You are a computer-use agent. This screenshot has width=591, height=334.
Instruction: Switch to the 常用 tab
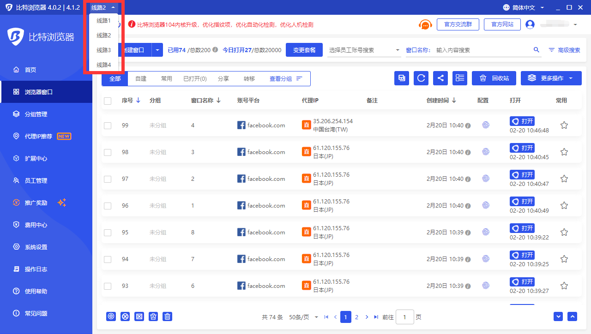(167, 79)
